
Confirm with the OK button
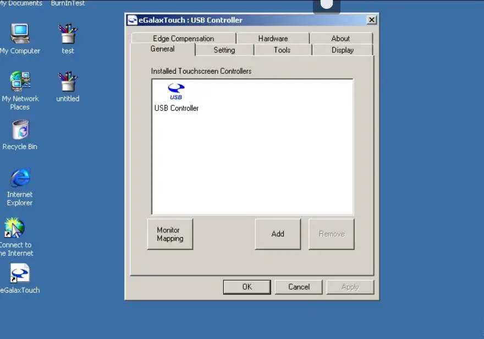247,287
